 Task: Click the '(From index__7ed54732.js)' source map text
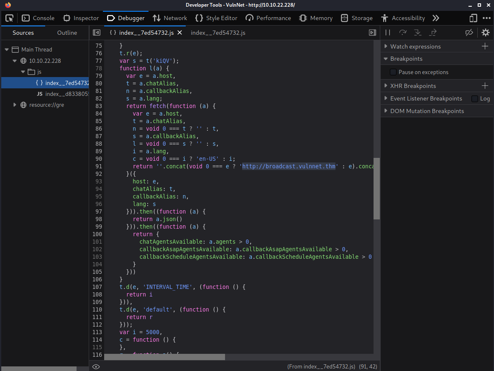[321, 366]
